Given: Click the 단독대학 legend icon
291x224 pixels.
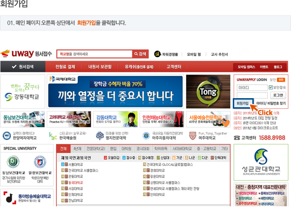Looking at the screenshot, I should coord(212,158).
